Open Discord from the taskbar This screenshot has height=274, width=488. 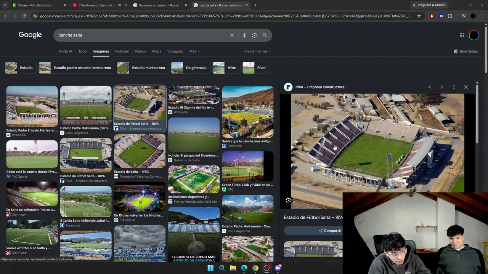click(x=278, y=268)
